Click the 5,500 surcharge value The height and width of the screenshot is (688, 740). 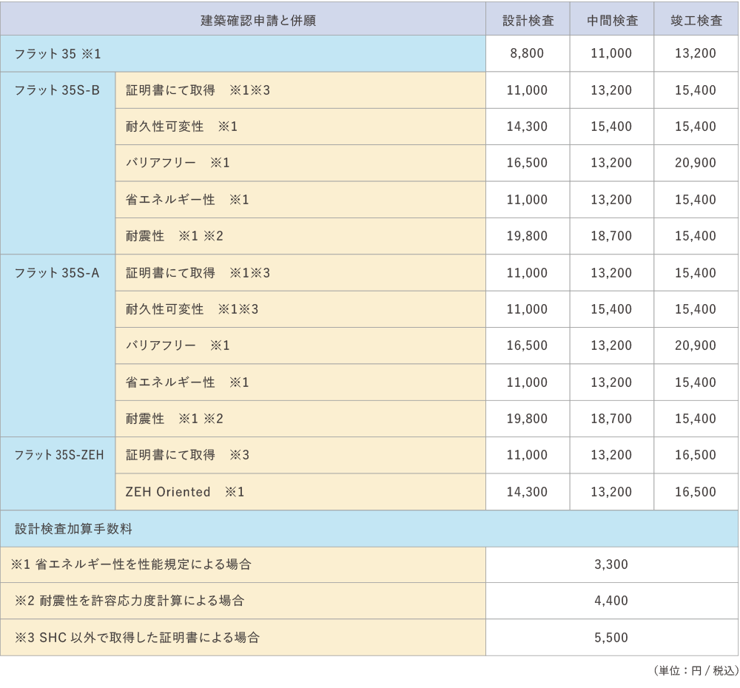pyautogui.click(x=611, y=638)
